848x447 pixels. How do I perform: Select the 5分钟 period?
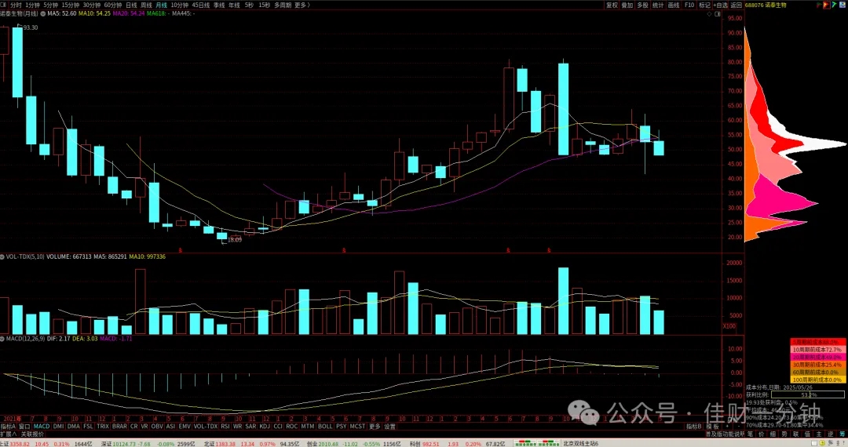click(50, 5)
